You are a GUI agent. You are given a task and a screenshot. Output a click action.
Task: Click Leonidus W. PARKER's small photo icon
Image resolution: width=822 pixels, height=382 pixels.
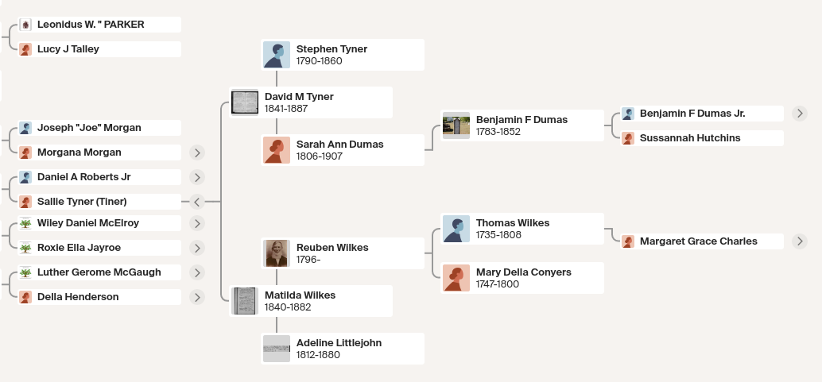point(25,25)
